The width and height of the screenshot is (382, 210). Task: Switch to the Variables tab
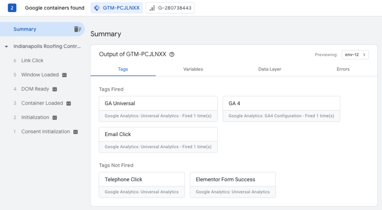click(x=193, y=69)
